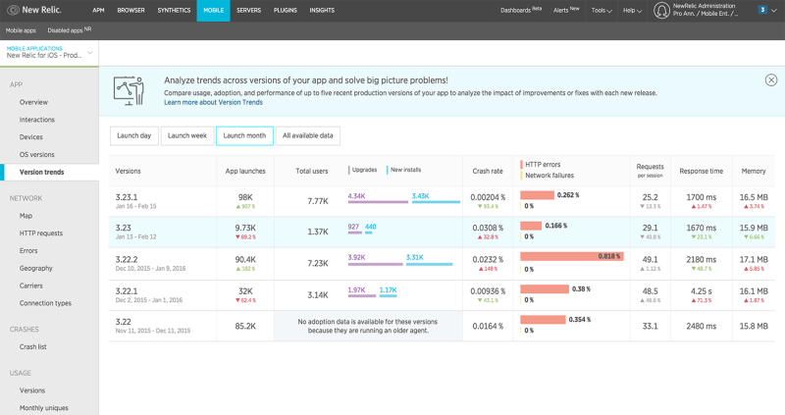Open the Plugins tab

click(x=286, y=10)
